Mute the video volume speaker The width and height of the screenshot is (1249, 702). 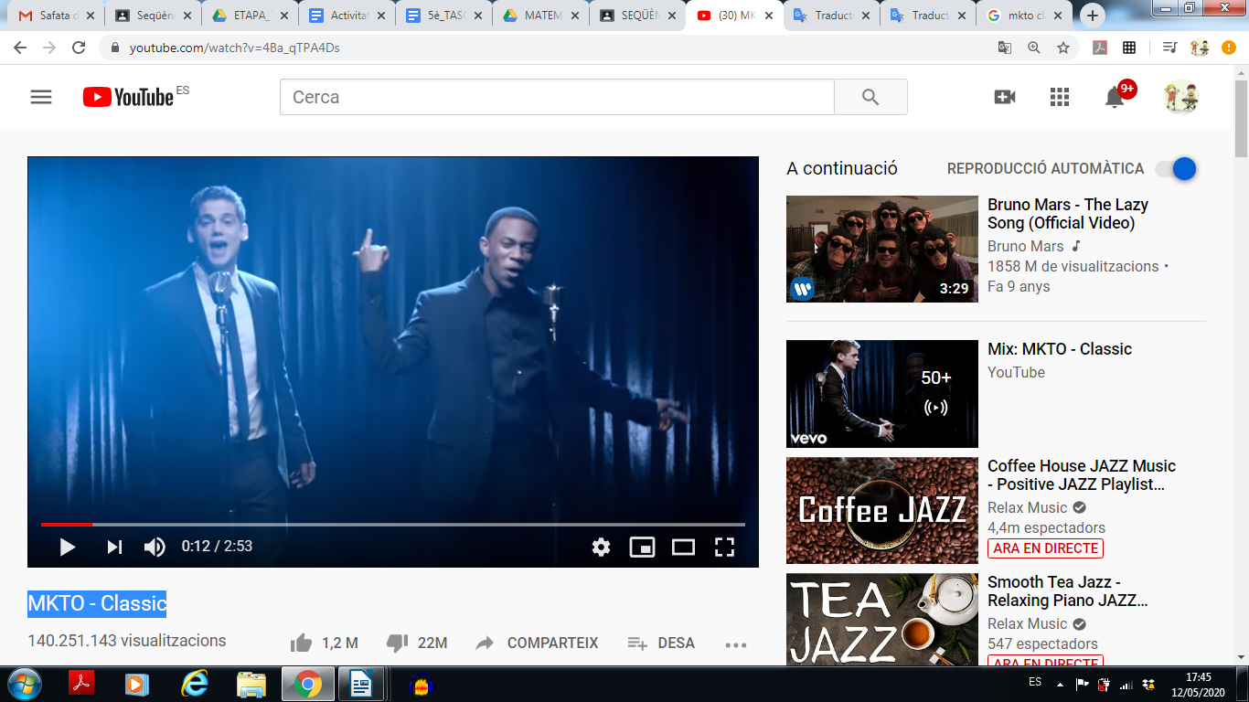click(155, 547)
